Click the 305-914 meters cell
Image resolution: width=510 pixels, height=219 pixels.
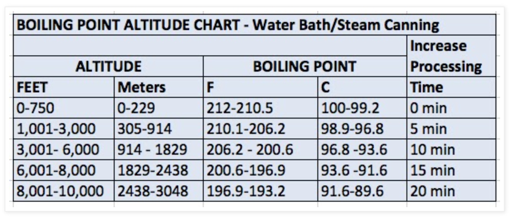pyautogui.click(x=159, y=129)
